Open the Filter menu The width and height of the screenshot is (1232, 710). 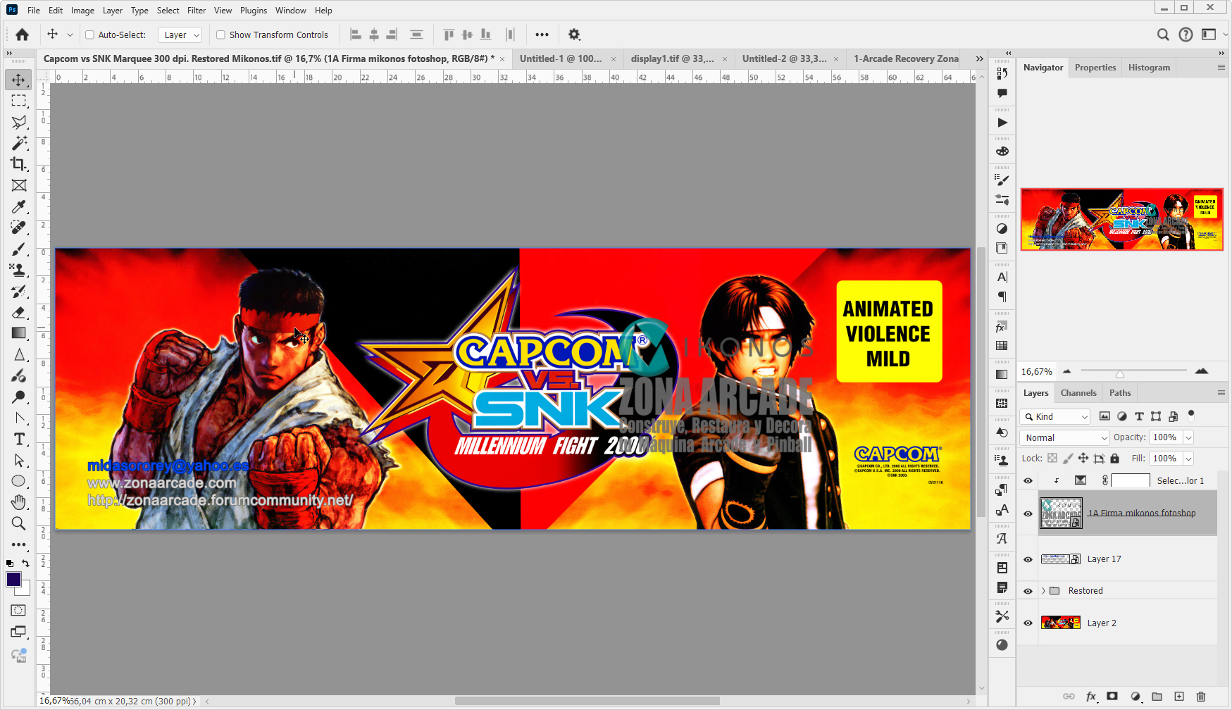pyautogui.click(x=197, y=11)
